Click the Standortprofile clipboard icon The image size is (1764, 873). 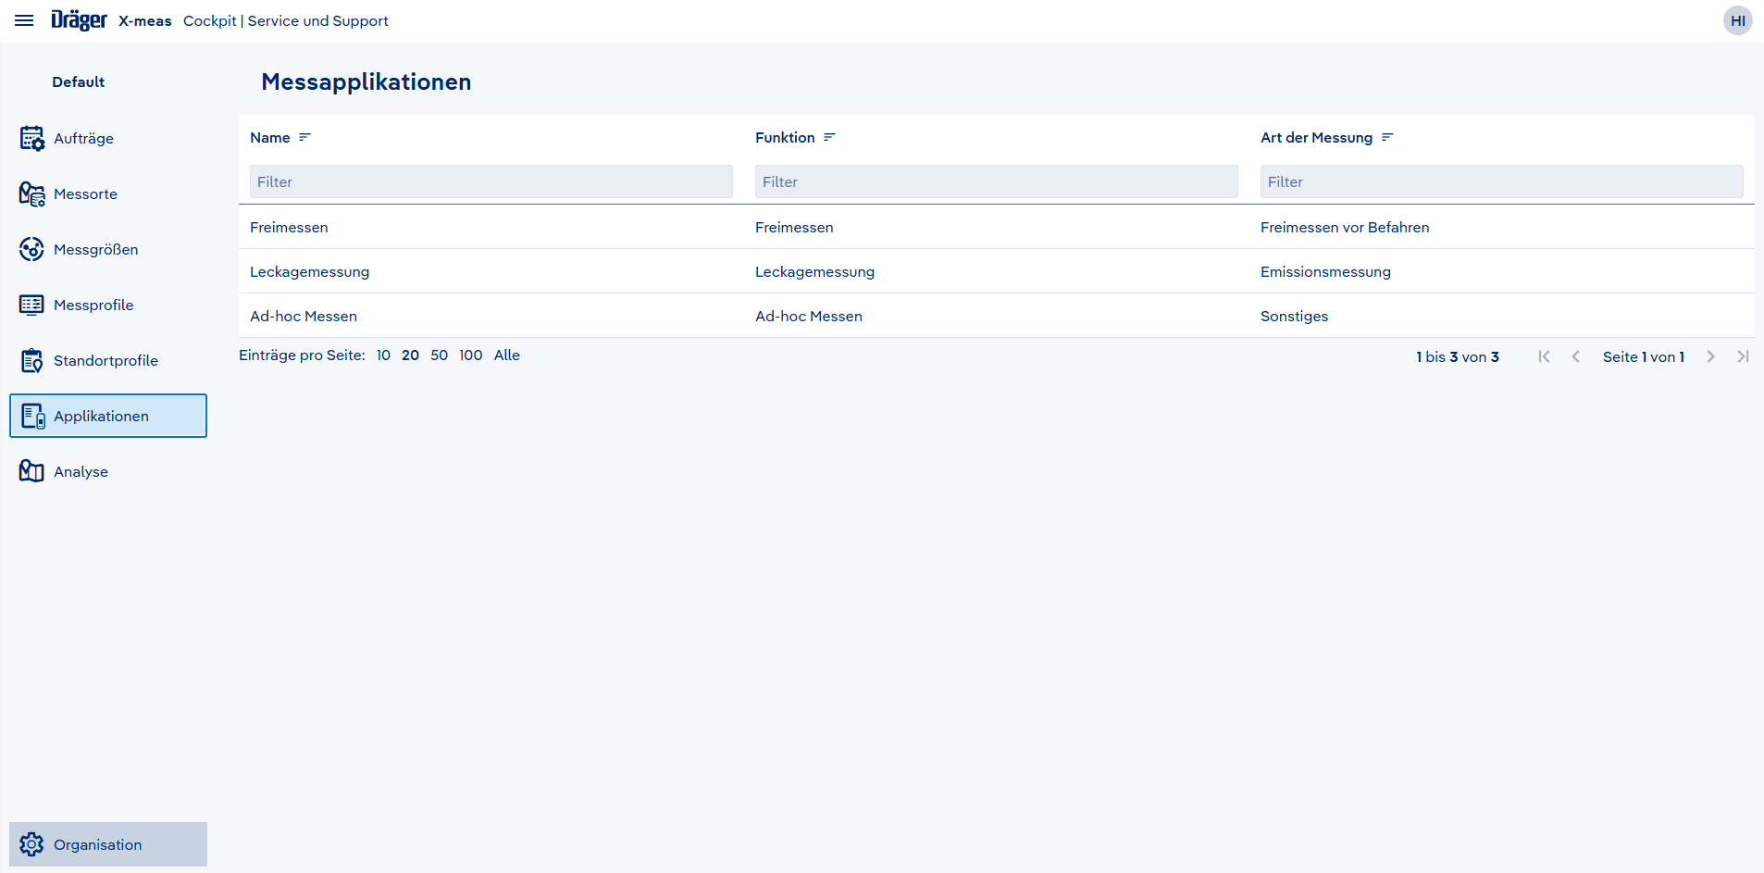coord(31,360)
